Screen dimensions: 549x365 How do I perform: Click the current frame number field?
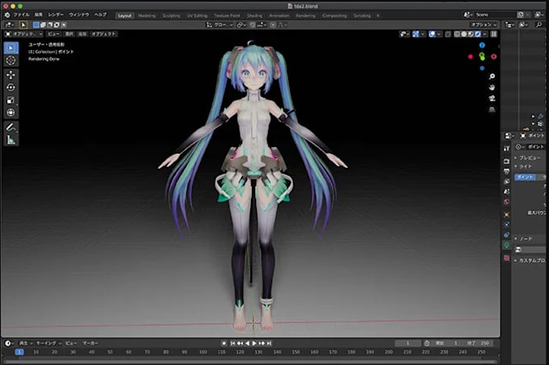(408, 343)
